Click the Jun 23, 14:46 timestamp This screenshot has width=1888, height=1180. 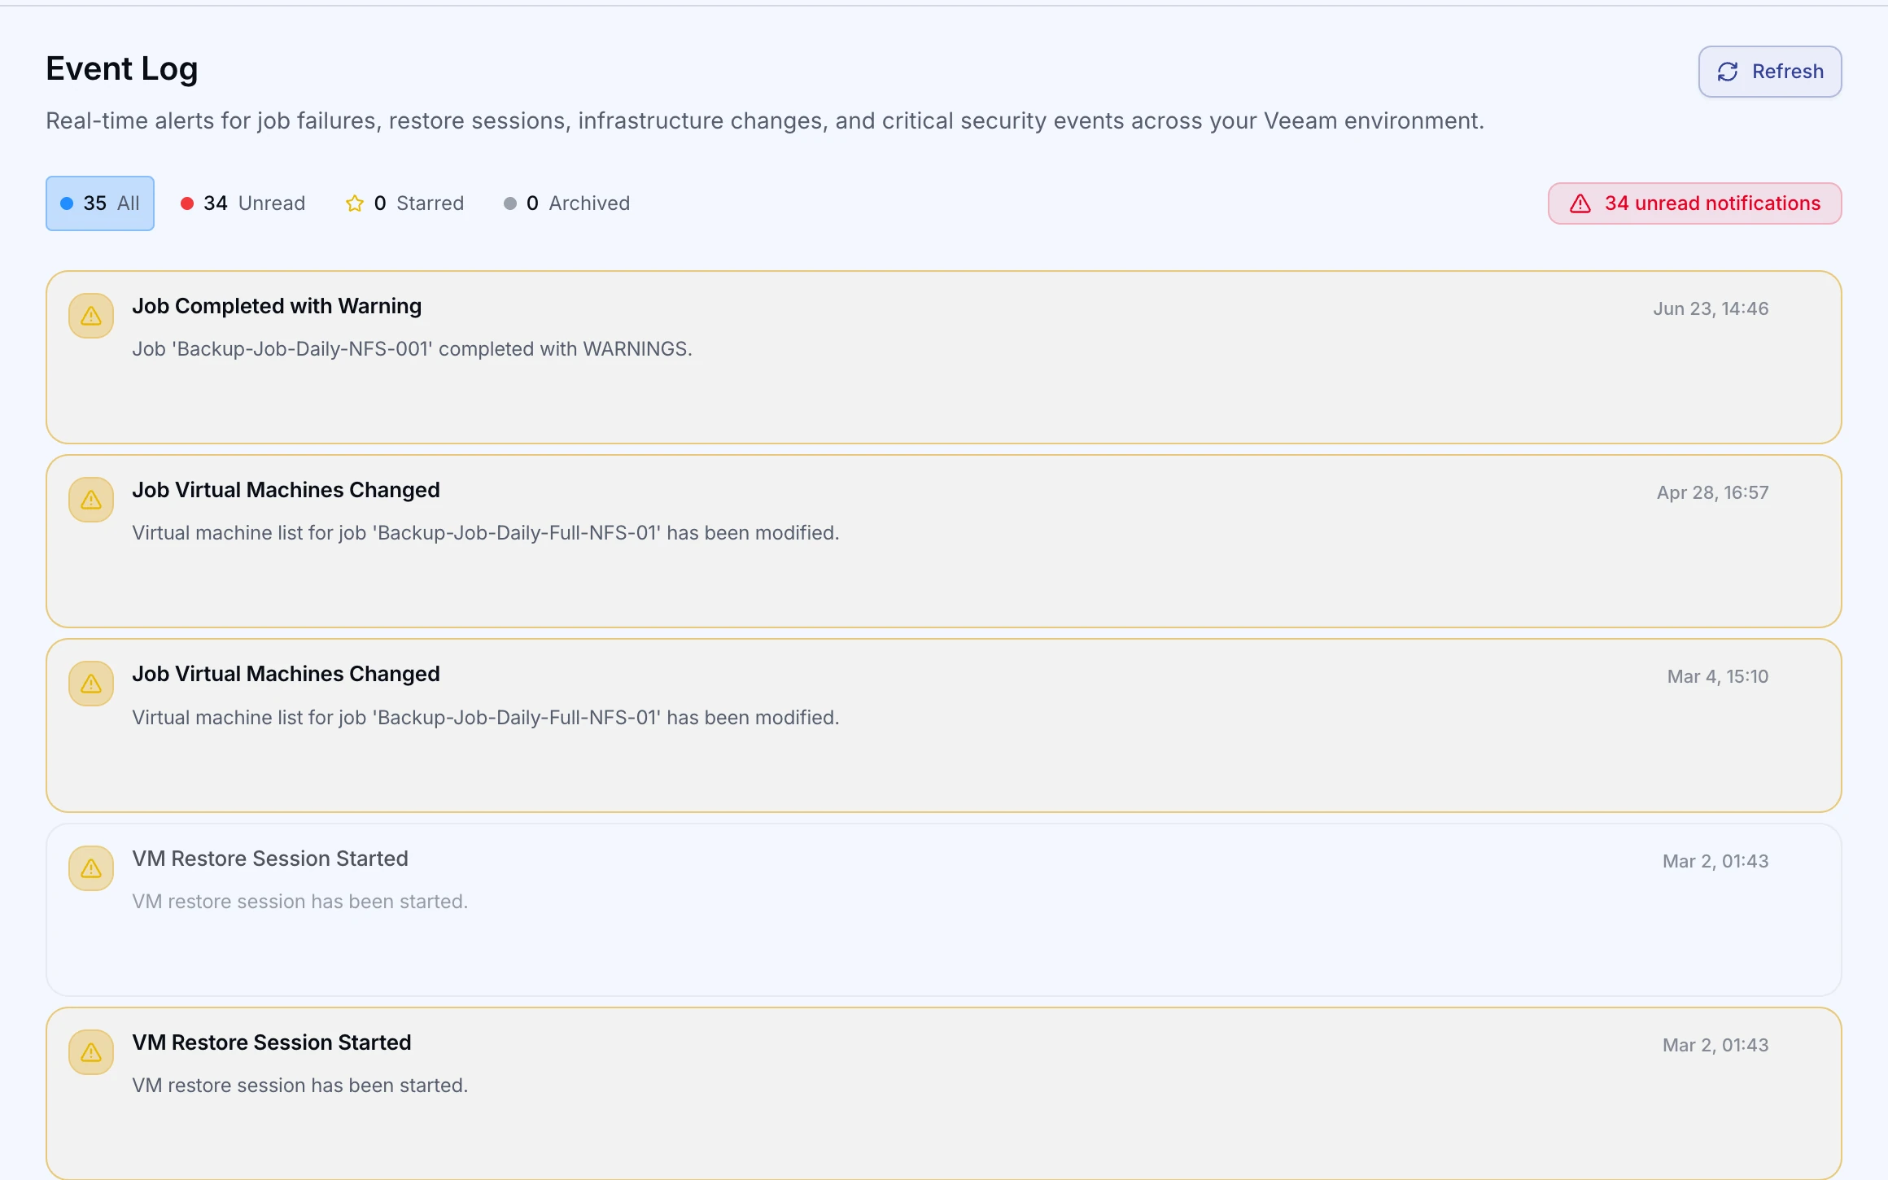[1711, 308]
